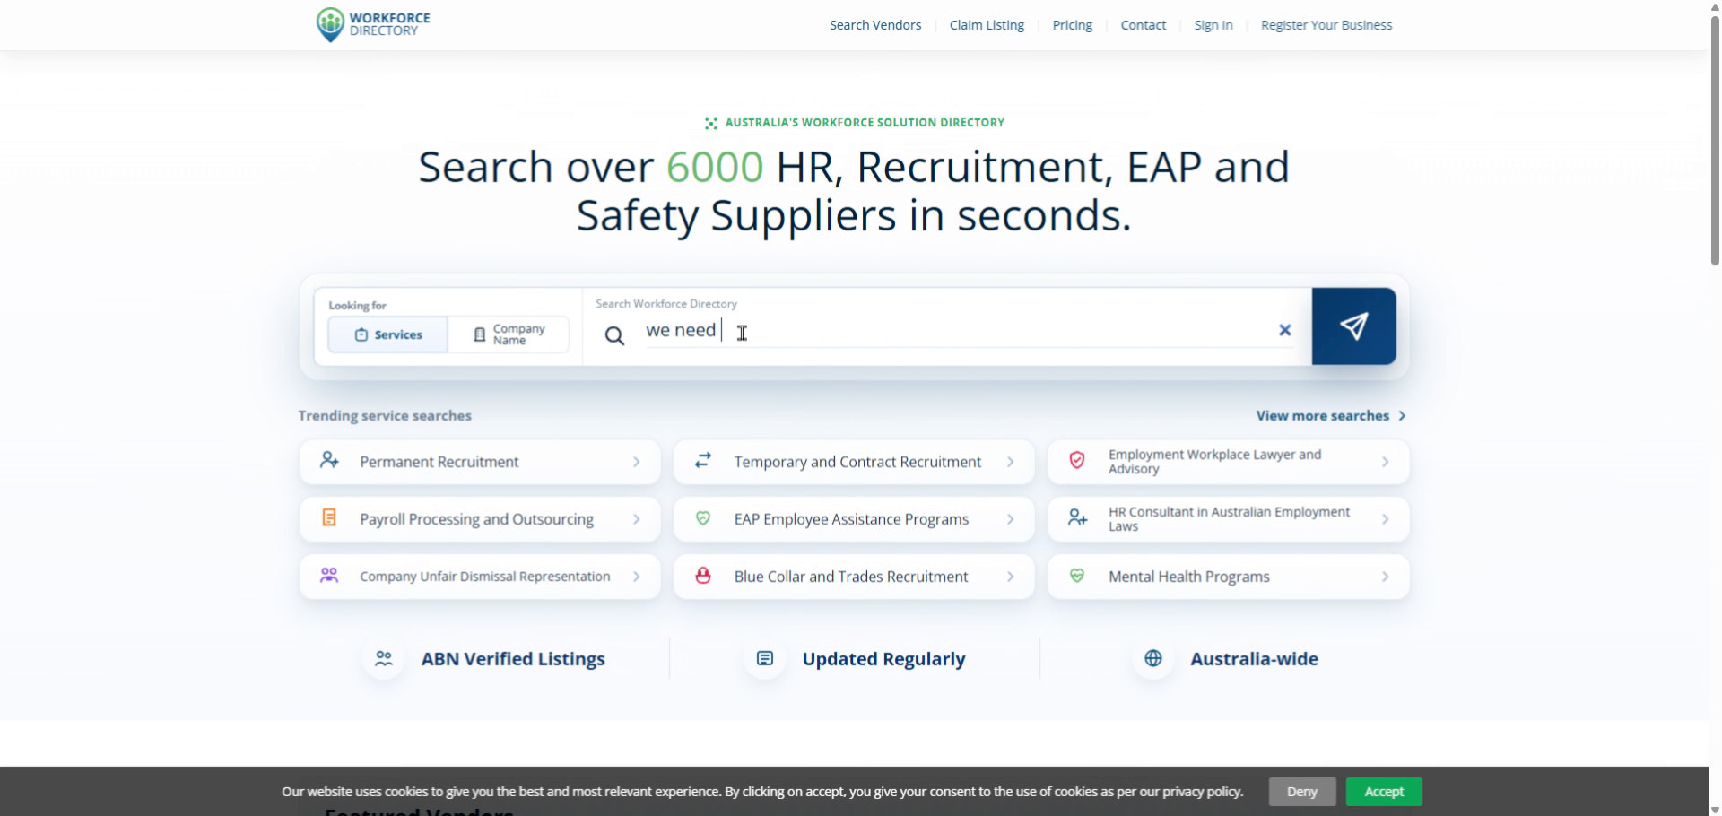Select Blue Collar and Trades Recruitment text
This screenshot has width=1722, height=816.
[x=851, y=577]
